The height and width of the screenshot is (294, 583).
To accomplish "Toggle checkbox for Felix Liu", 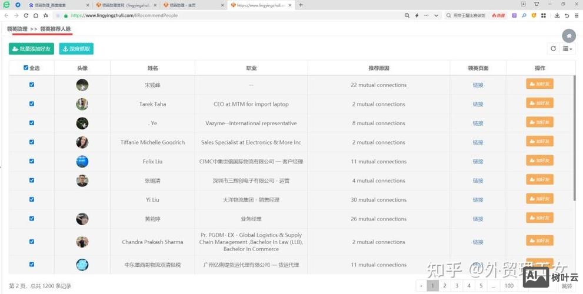I will (32, 161).
